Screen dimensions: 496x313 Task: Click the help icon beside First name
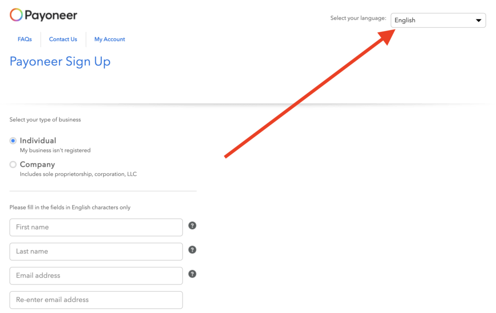pos(192,225)
